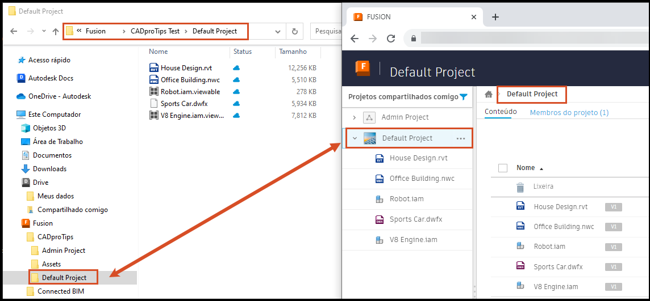Image resolution: width=650 pixels, height=301 pixels.
Task: Open recent locations dropdown in File Explorer
Action: point(44,31)
